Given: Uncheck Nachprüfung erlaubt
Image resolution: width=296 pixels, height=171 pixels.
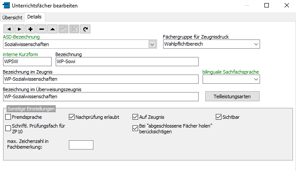Looking at the screenshot, I should point(72,117).
